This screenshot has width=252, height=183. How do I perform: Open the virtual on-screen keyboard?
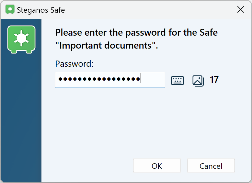(178, 80)
